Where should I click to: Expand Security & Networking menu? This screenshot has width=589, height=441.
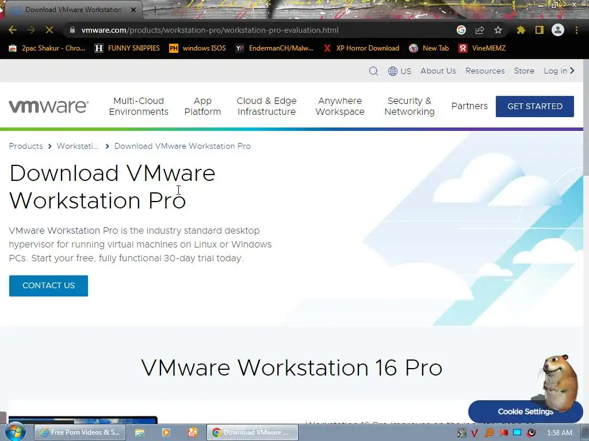coord(410,106)
